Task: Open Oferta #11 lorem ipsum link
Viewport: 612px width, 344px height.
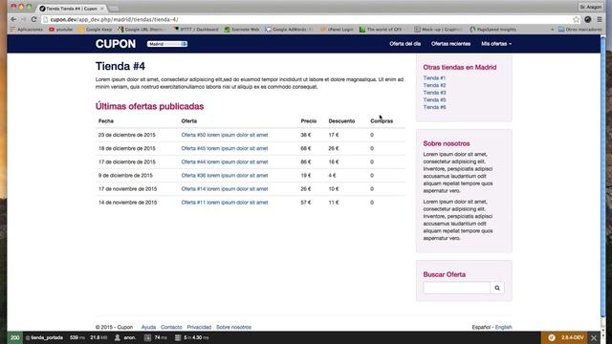Action: coord(225,203)
